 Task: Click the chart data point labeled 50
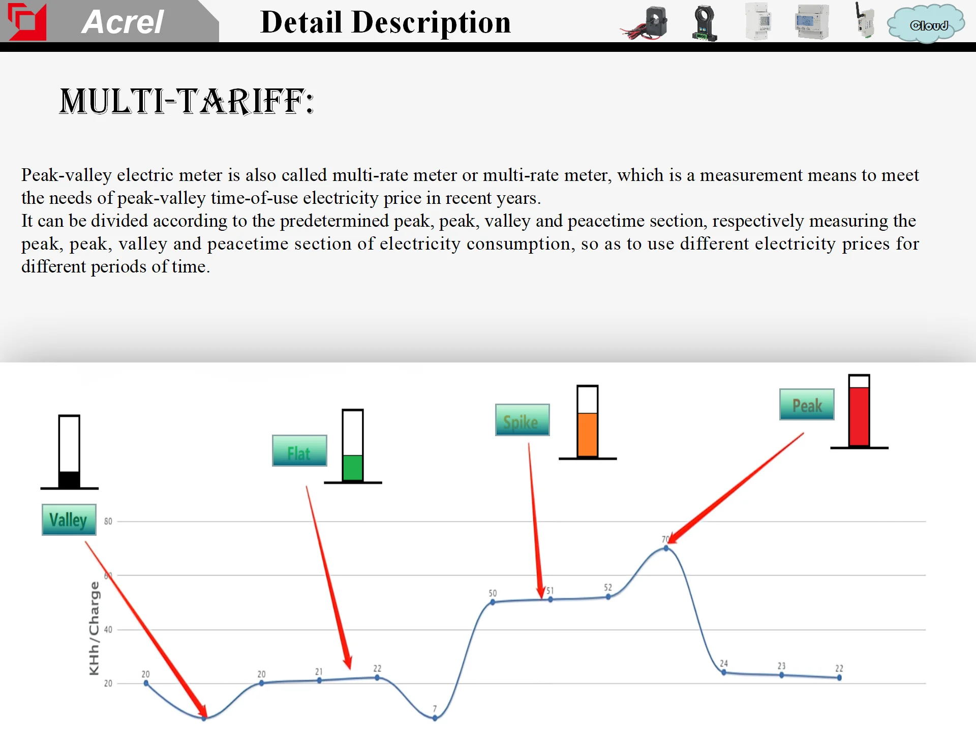493,602
